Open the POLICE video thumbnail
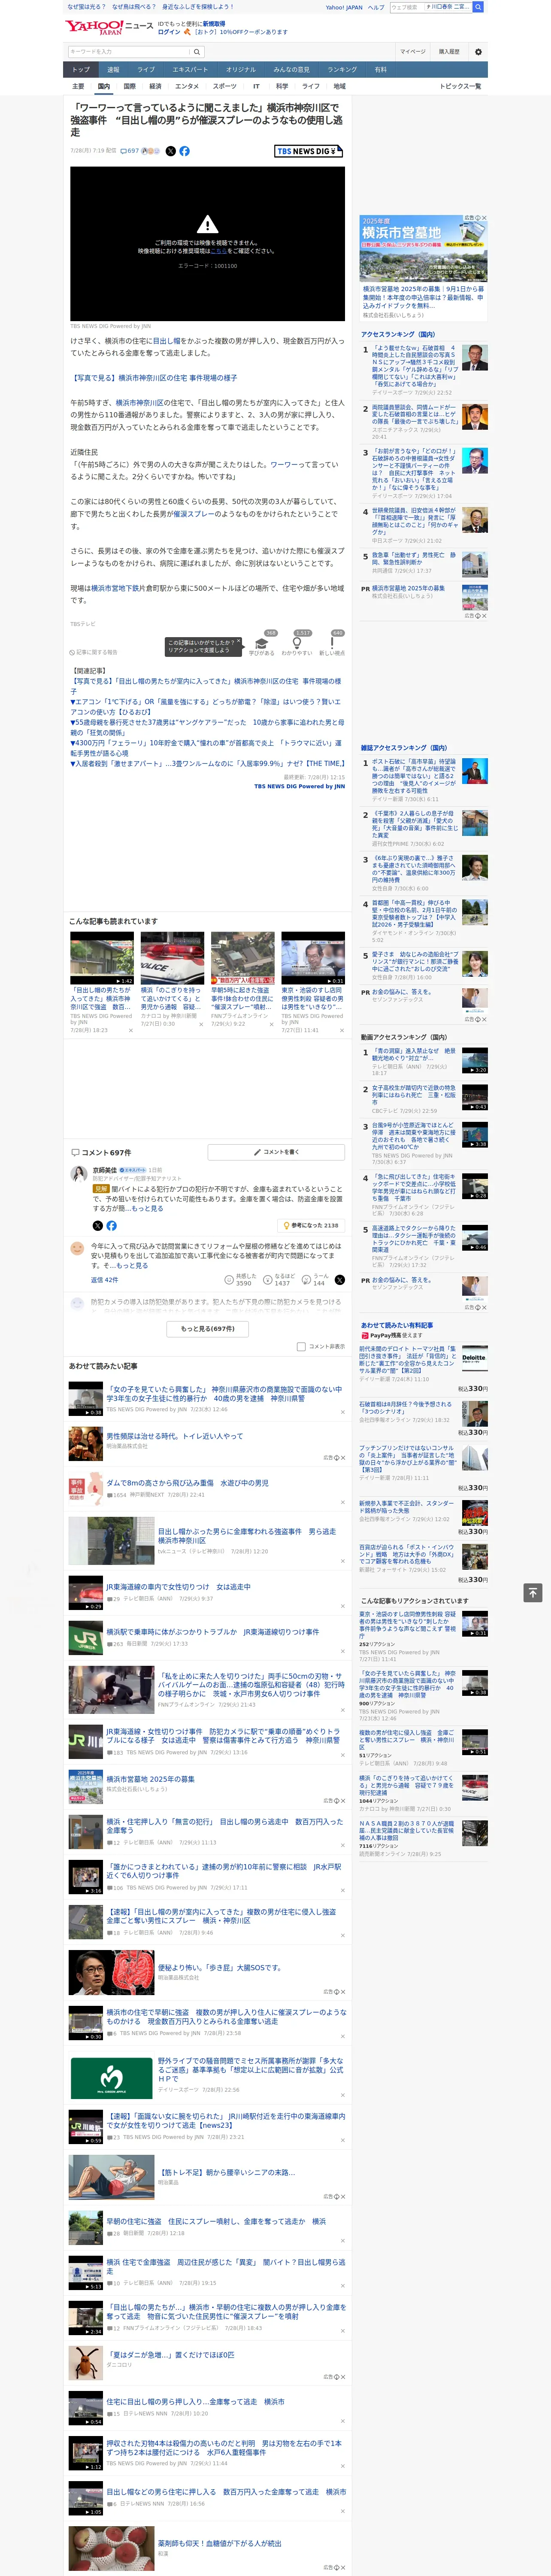Viewport: 551px width, 2576px height. tap(172, 958)
